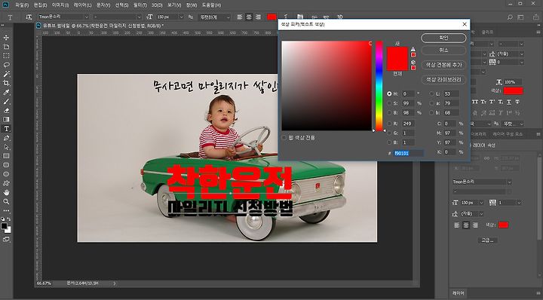Viewport: 543px width, 300px height.
Task: Click the 색상 견본에 추가 Add to Swatches button
Action: [443, 65]
